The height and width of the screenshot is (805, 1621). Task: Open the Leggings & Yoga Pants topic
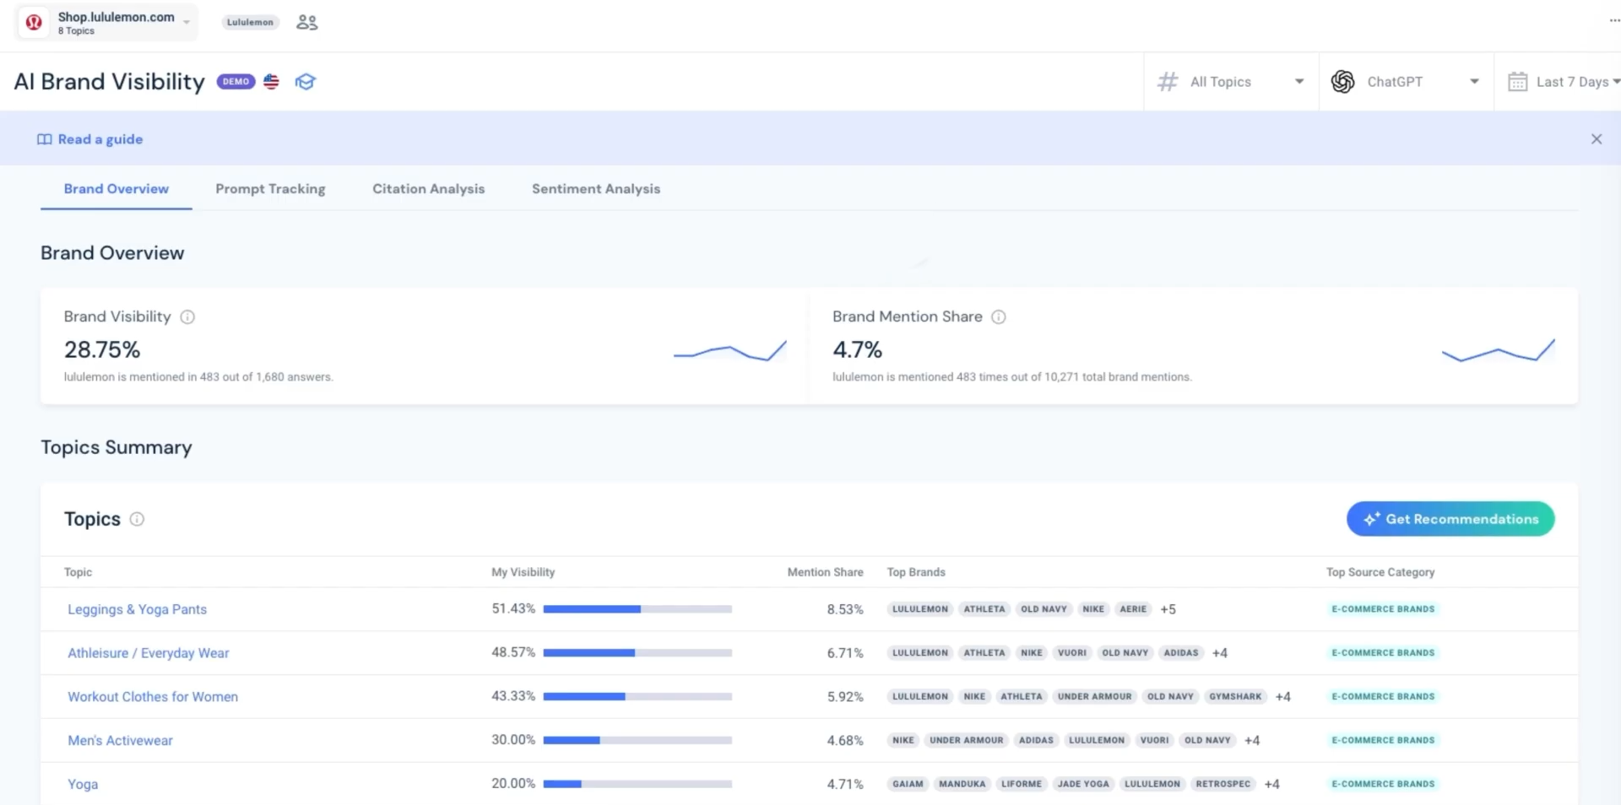point(137,609)
